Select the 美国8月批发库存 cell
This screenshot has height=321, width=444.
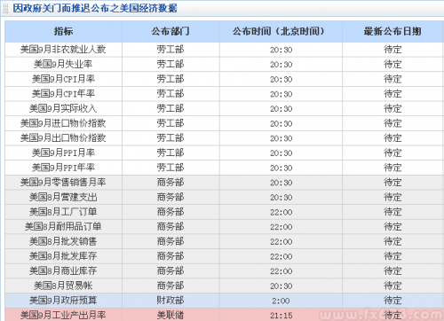coord(63,256)
